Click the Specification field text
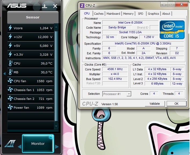Viewport: 190px width, 155px height. [143, 43]
